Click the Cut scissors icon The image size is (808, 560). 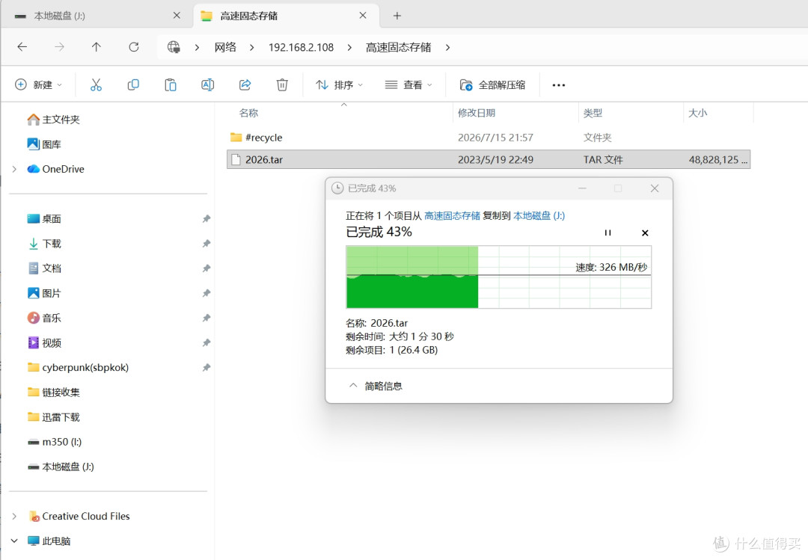[x=96, y=85]
